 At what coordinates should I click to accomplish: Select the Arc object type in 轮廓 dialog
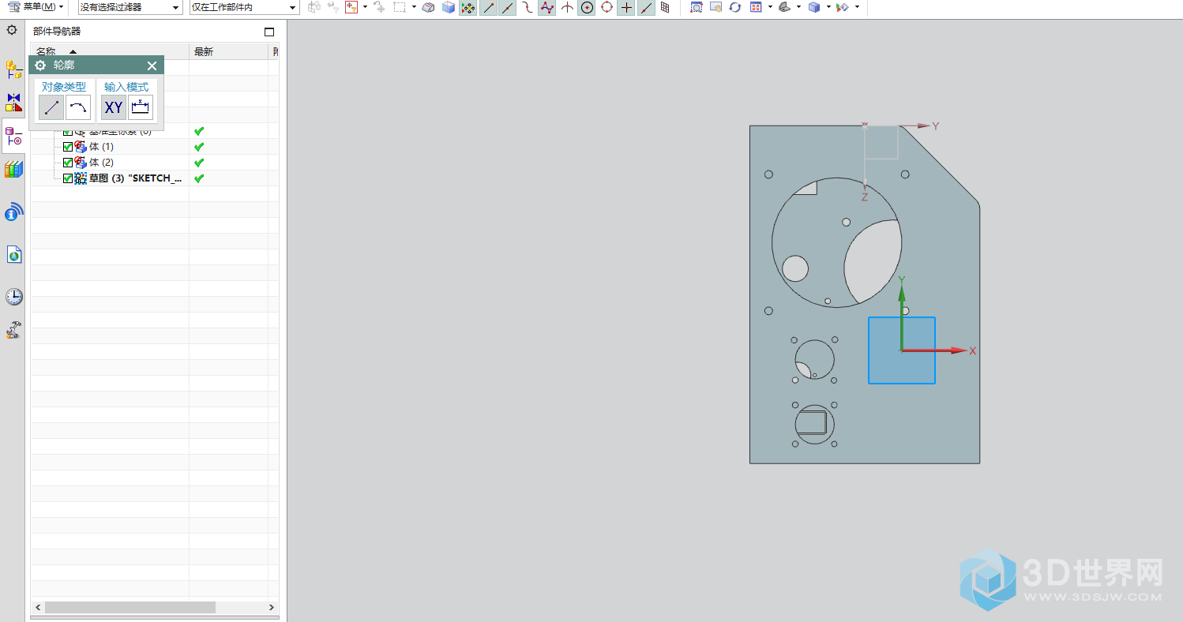pyautogui.click(x=78, y=107)
